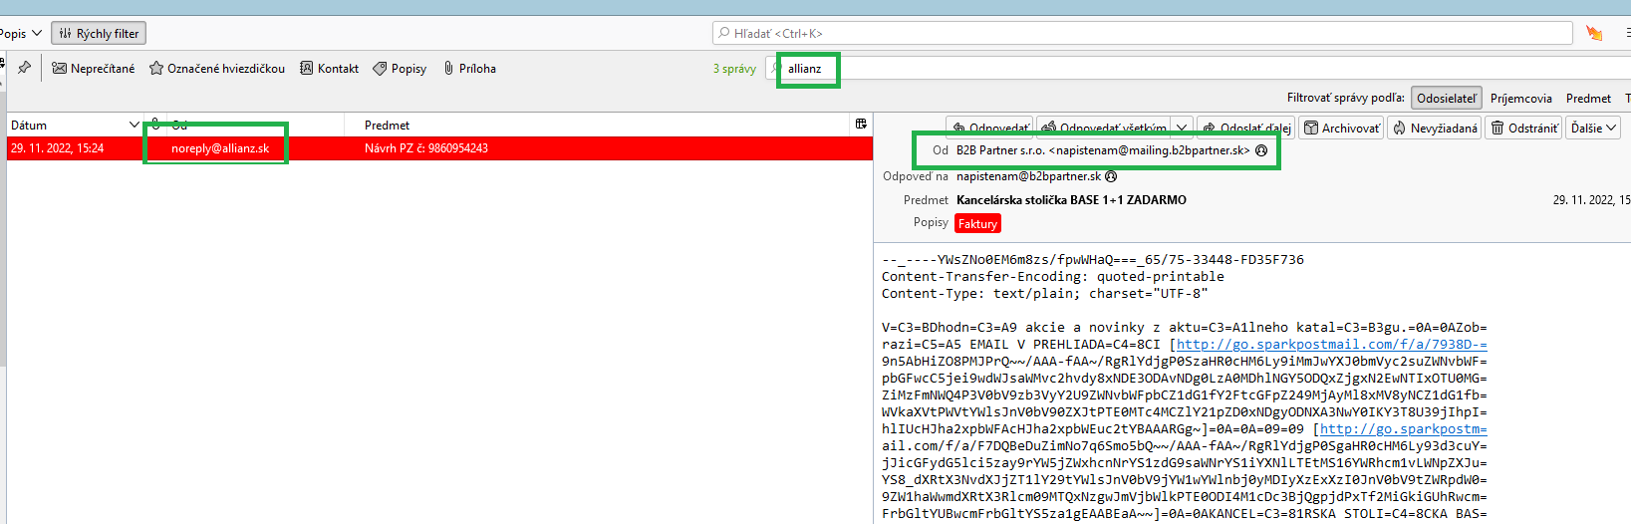Screen dimensions: 1631x524
Task: Toggle the Kontakt filter
Action: 329,69
